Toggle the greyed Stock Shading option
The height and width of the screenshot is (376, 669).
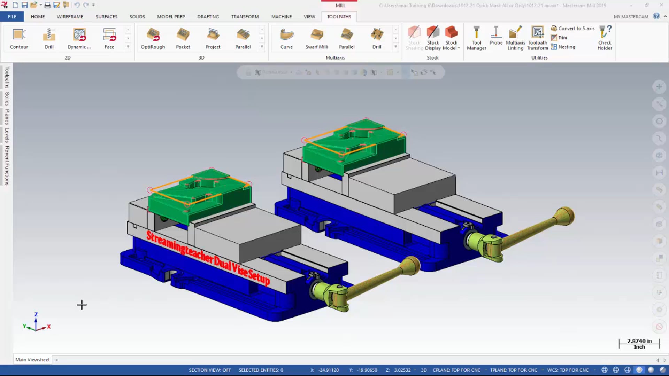(x=414, y=38)
